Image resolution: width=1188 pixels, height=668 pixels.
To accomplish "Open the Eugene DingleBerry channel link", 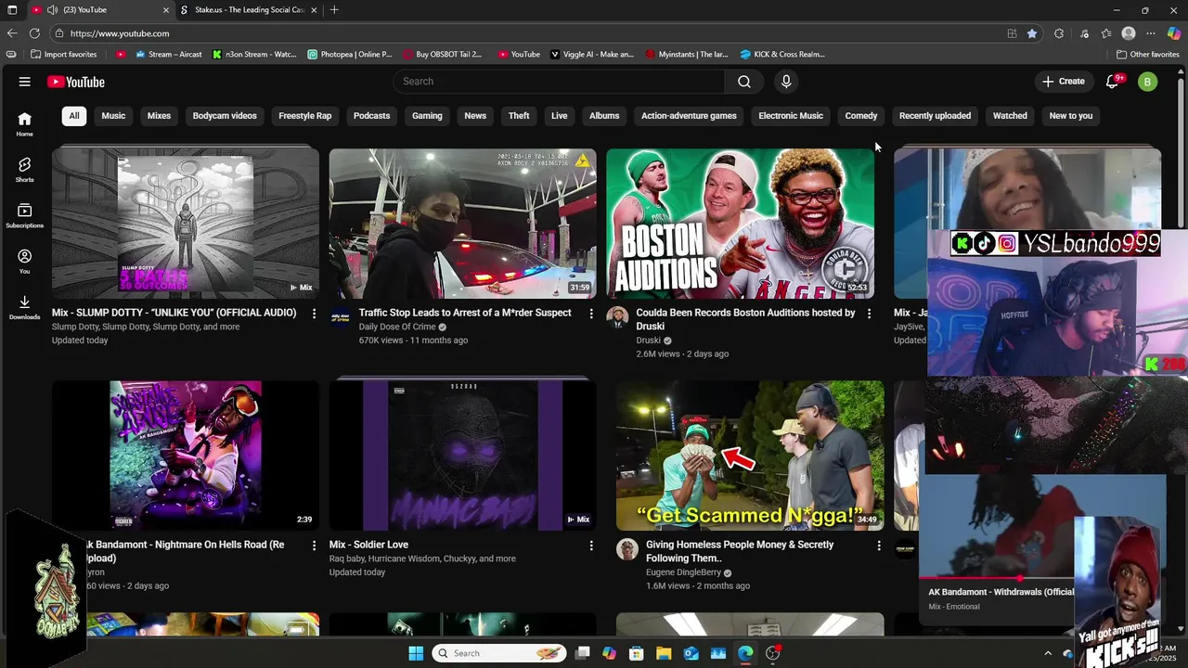I will click(x=683, y=572).
